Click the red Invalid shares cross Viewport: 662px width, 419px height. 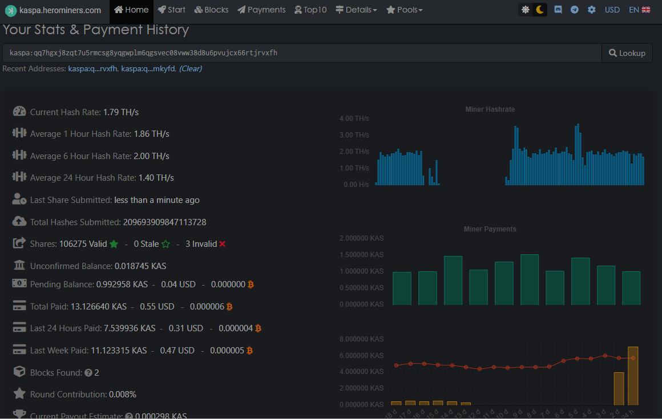[x=222, y=244]
